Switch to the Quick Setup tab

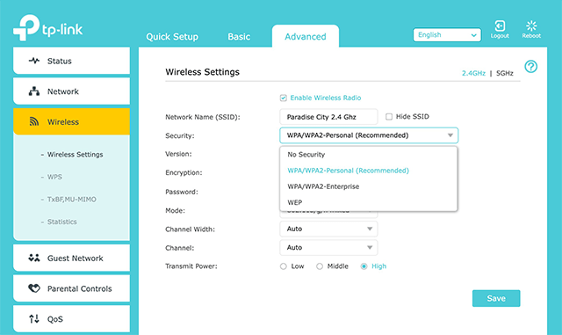172,37
